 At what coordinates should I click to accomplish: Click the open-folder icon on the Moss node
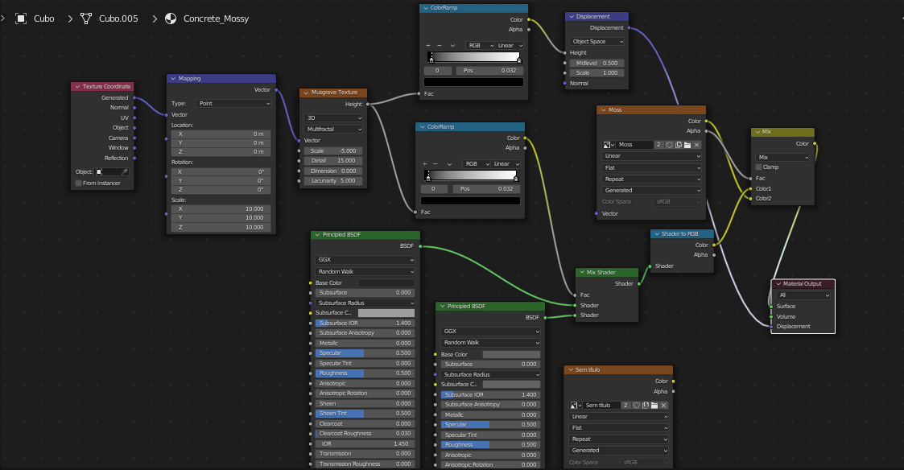(687, 143)
